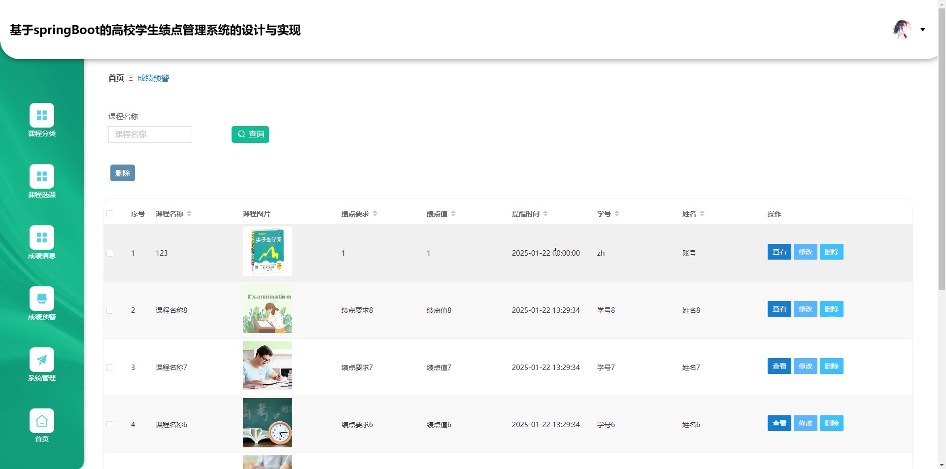The image size is (946, 469).
Task: Click the scrollbar down arrow
Action: tap(942, 465)
